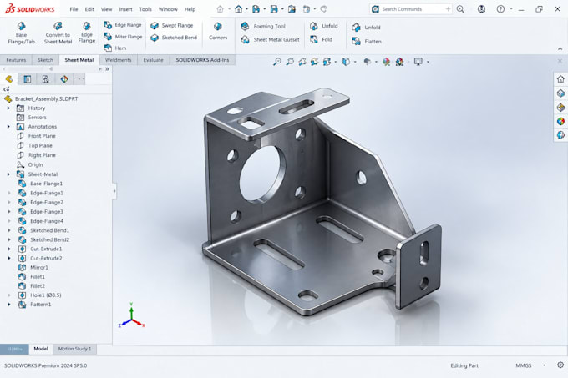Activate the Hem tool
Viewport: 568px width, 378px height.
pyautogui.click(x=115, y=48)
